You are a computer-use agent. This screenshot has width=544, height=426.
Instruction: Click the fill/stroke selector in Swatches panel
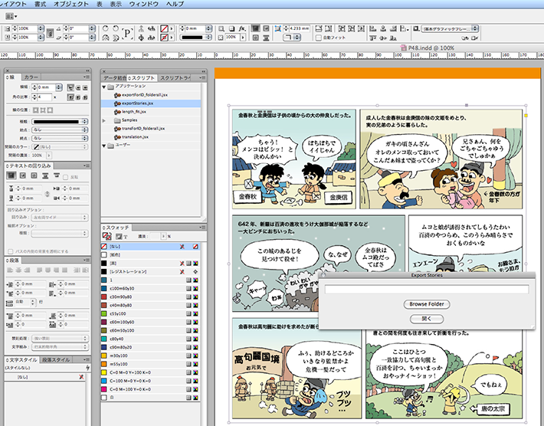click(107, 236)
